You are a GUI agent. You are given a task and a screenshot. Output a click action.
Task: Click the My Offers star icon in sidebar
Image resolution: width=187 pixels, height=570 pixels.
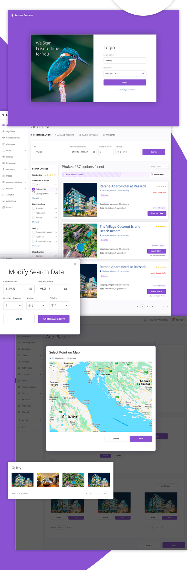pos(3,132)
